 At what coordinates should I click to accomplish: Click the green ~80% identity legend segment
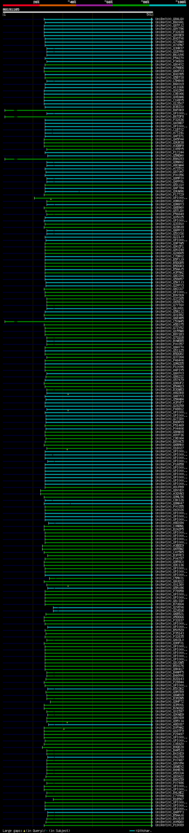point(131,5)
